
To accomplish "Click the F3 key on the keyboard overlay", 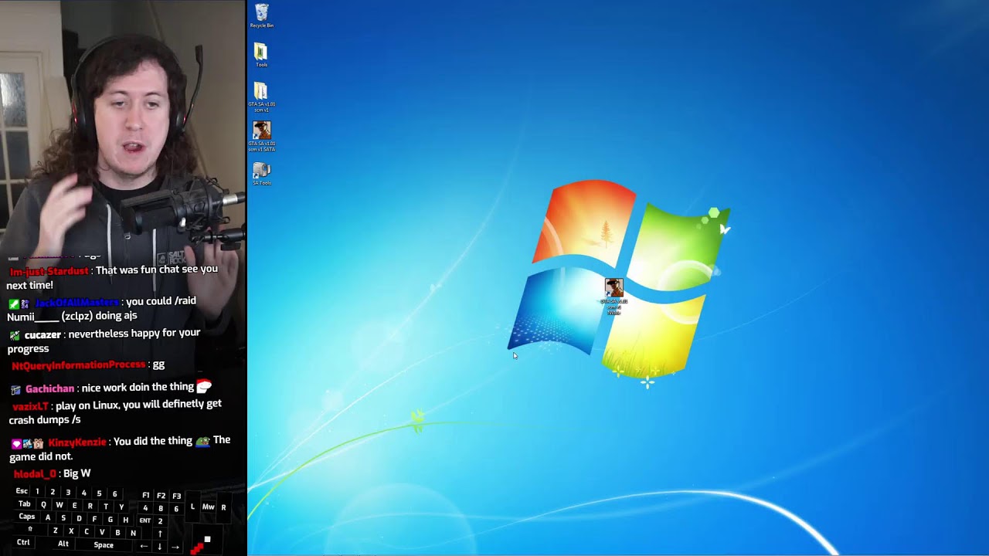I will pos(176,496).
